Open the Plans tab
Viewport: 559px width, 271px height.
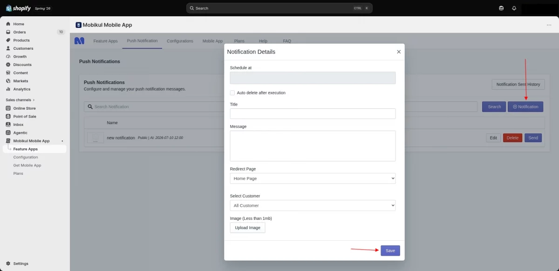(x=239, y=41)
